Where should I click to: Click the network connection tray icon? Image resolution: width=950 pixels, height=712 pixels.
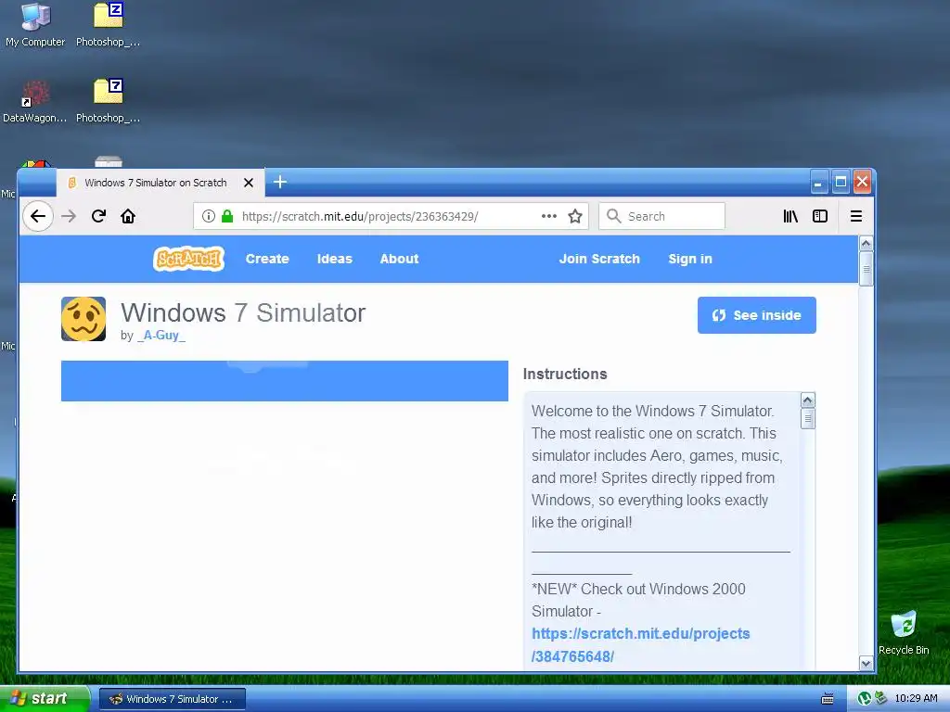coord(880,699)
